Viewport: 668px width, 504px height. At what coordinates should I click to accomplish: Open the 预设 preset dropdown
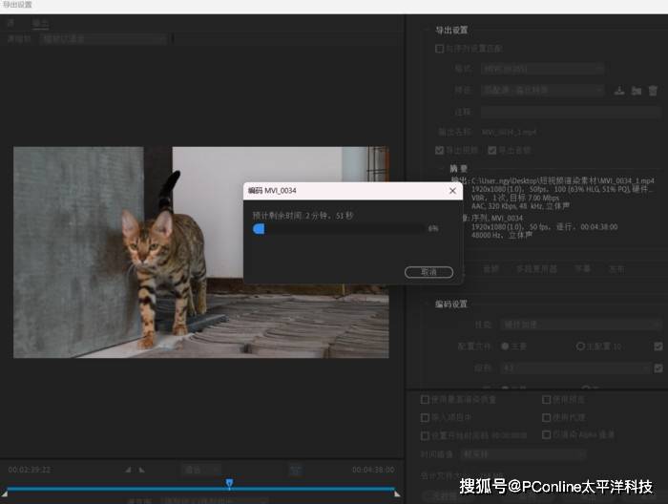[542, 91]
